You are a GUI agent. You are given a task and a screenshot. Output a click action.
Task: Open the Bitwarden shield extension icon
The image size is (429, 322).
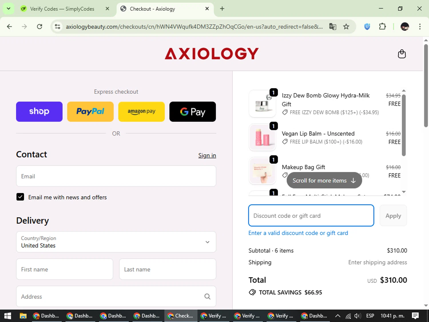coord(367,27)
